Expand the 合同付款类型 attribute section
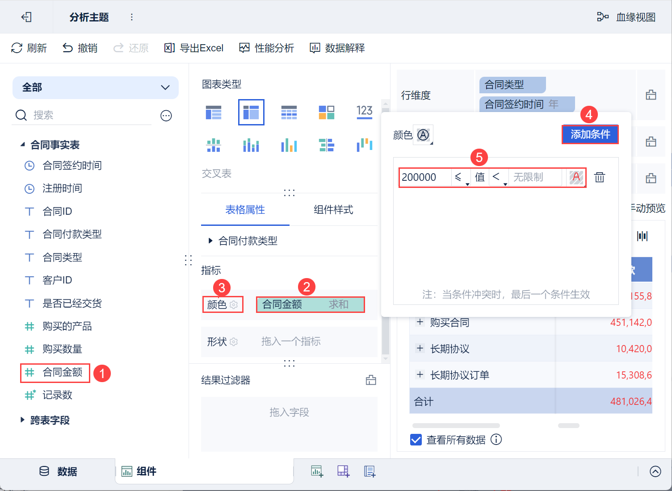The image size is (672, 491). click(210, 241)
